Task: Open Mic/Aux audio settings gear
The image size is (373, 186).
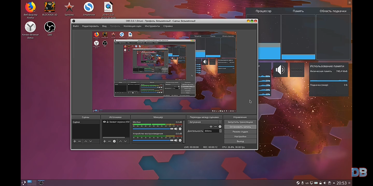Action: [x=180, y=129]
